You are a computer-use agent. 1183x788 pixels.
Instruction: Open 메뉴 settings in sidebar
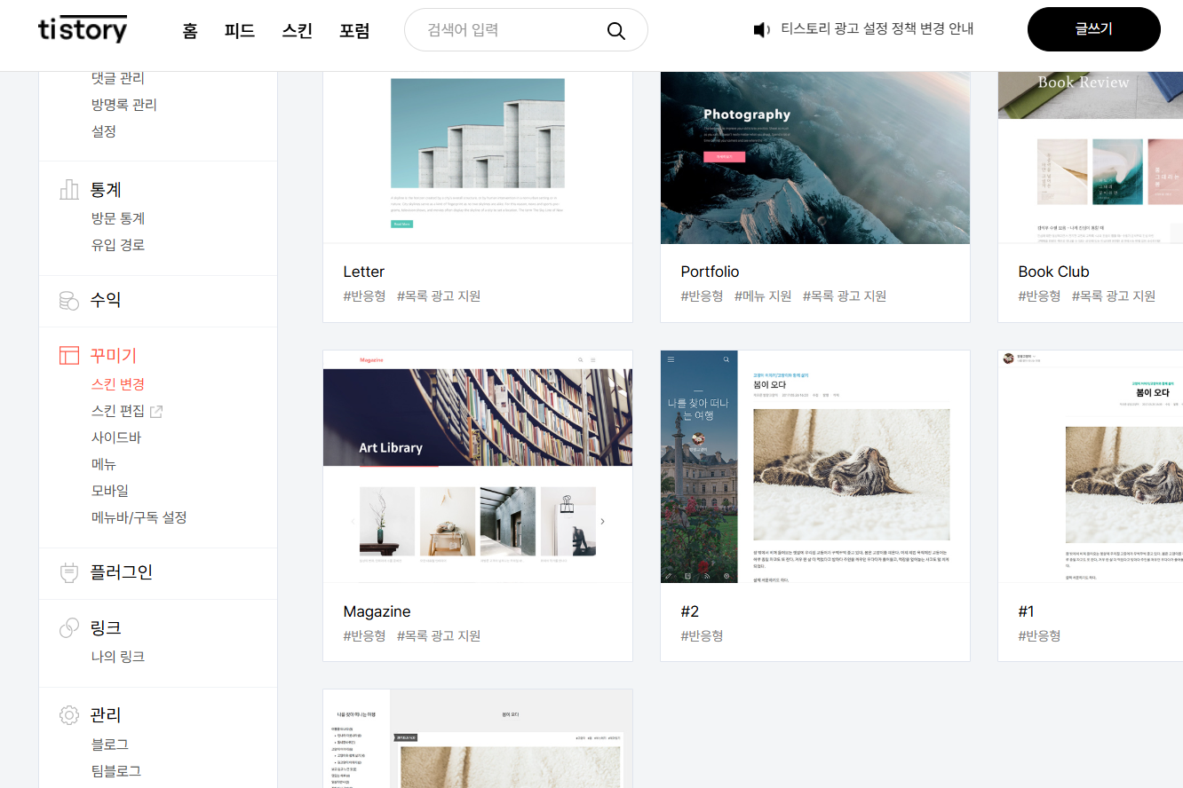tap(104, 464)
